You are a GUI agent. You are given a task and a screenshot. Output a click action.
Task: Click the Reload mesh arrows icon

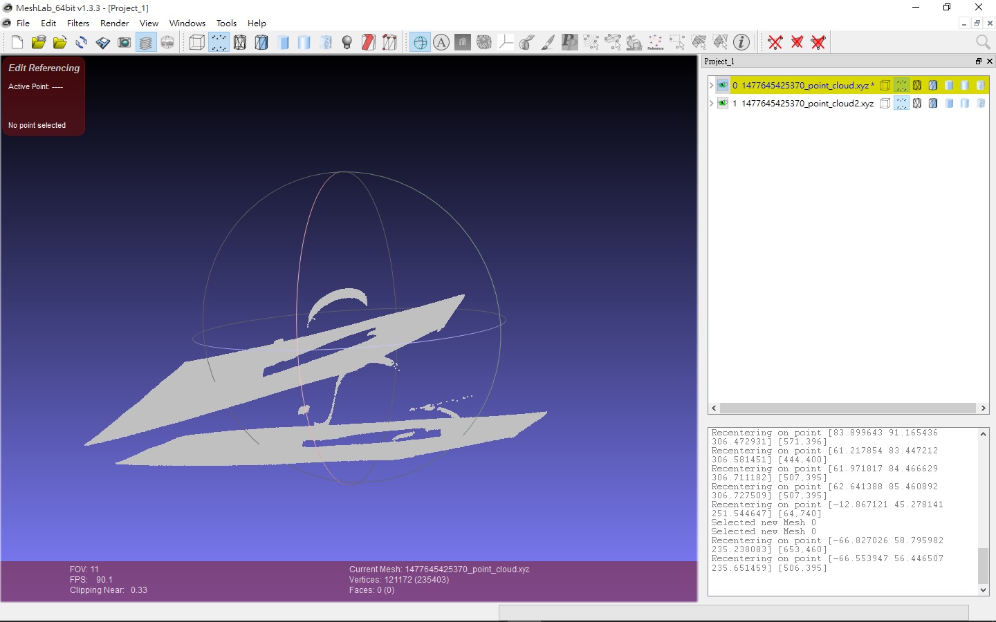coord(82,43)
